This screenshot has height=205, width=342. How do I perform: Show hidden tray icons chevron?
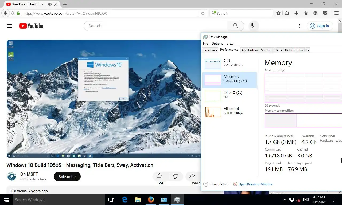285,200
